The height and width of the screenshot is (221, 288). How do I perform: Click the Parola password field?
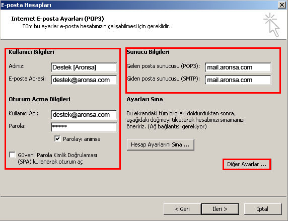(x=84, y=127)
